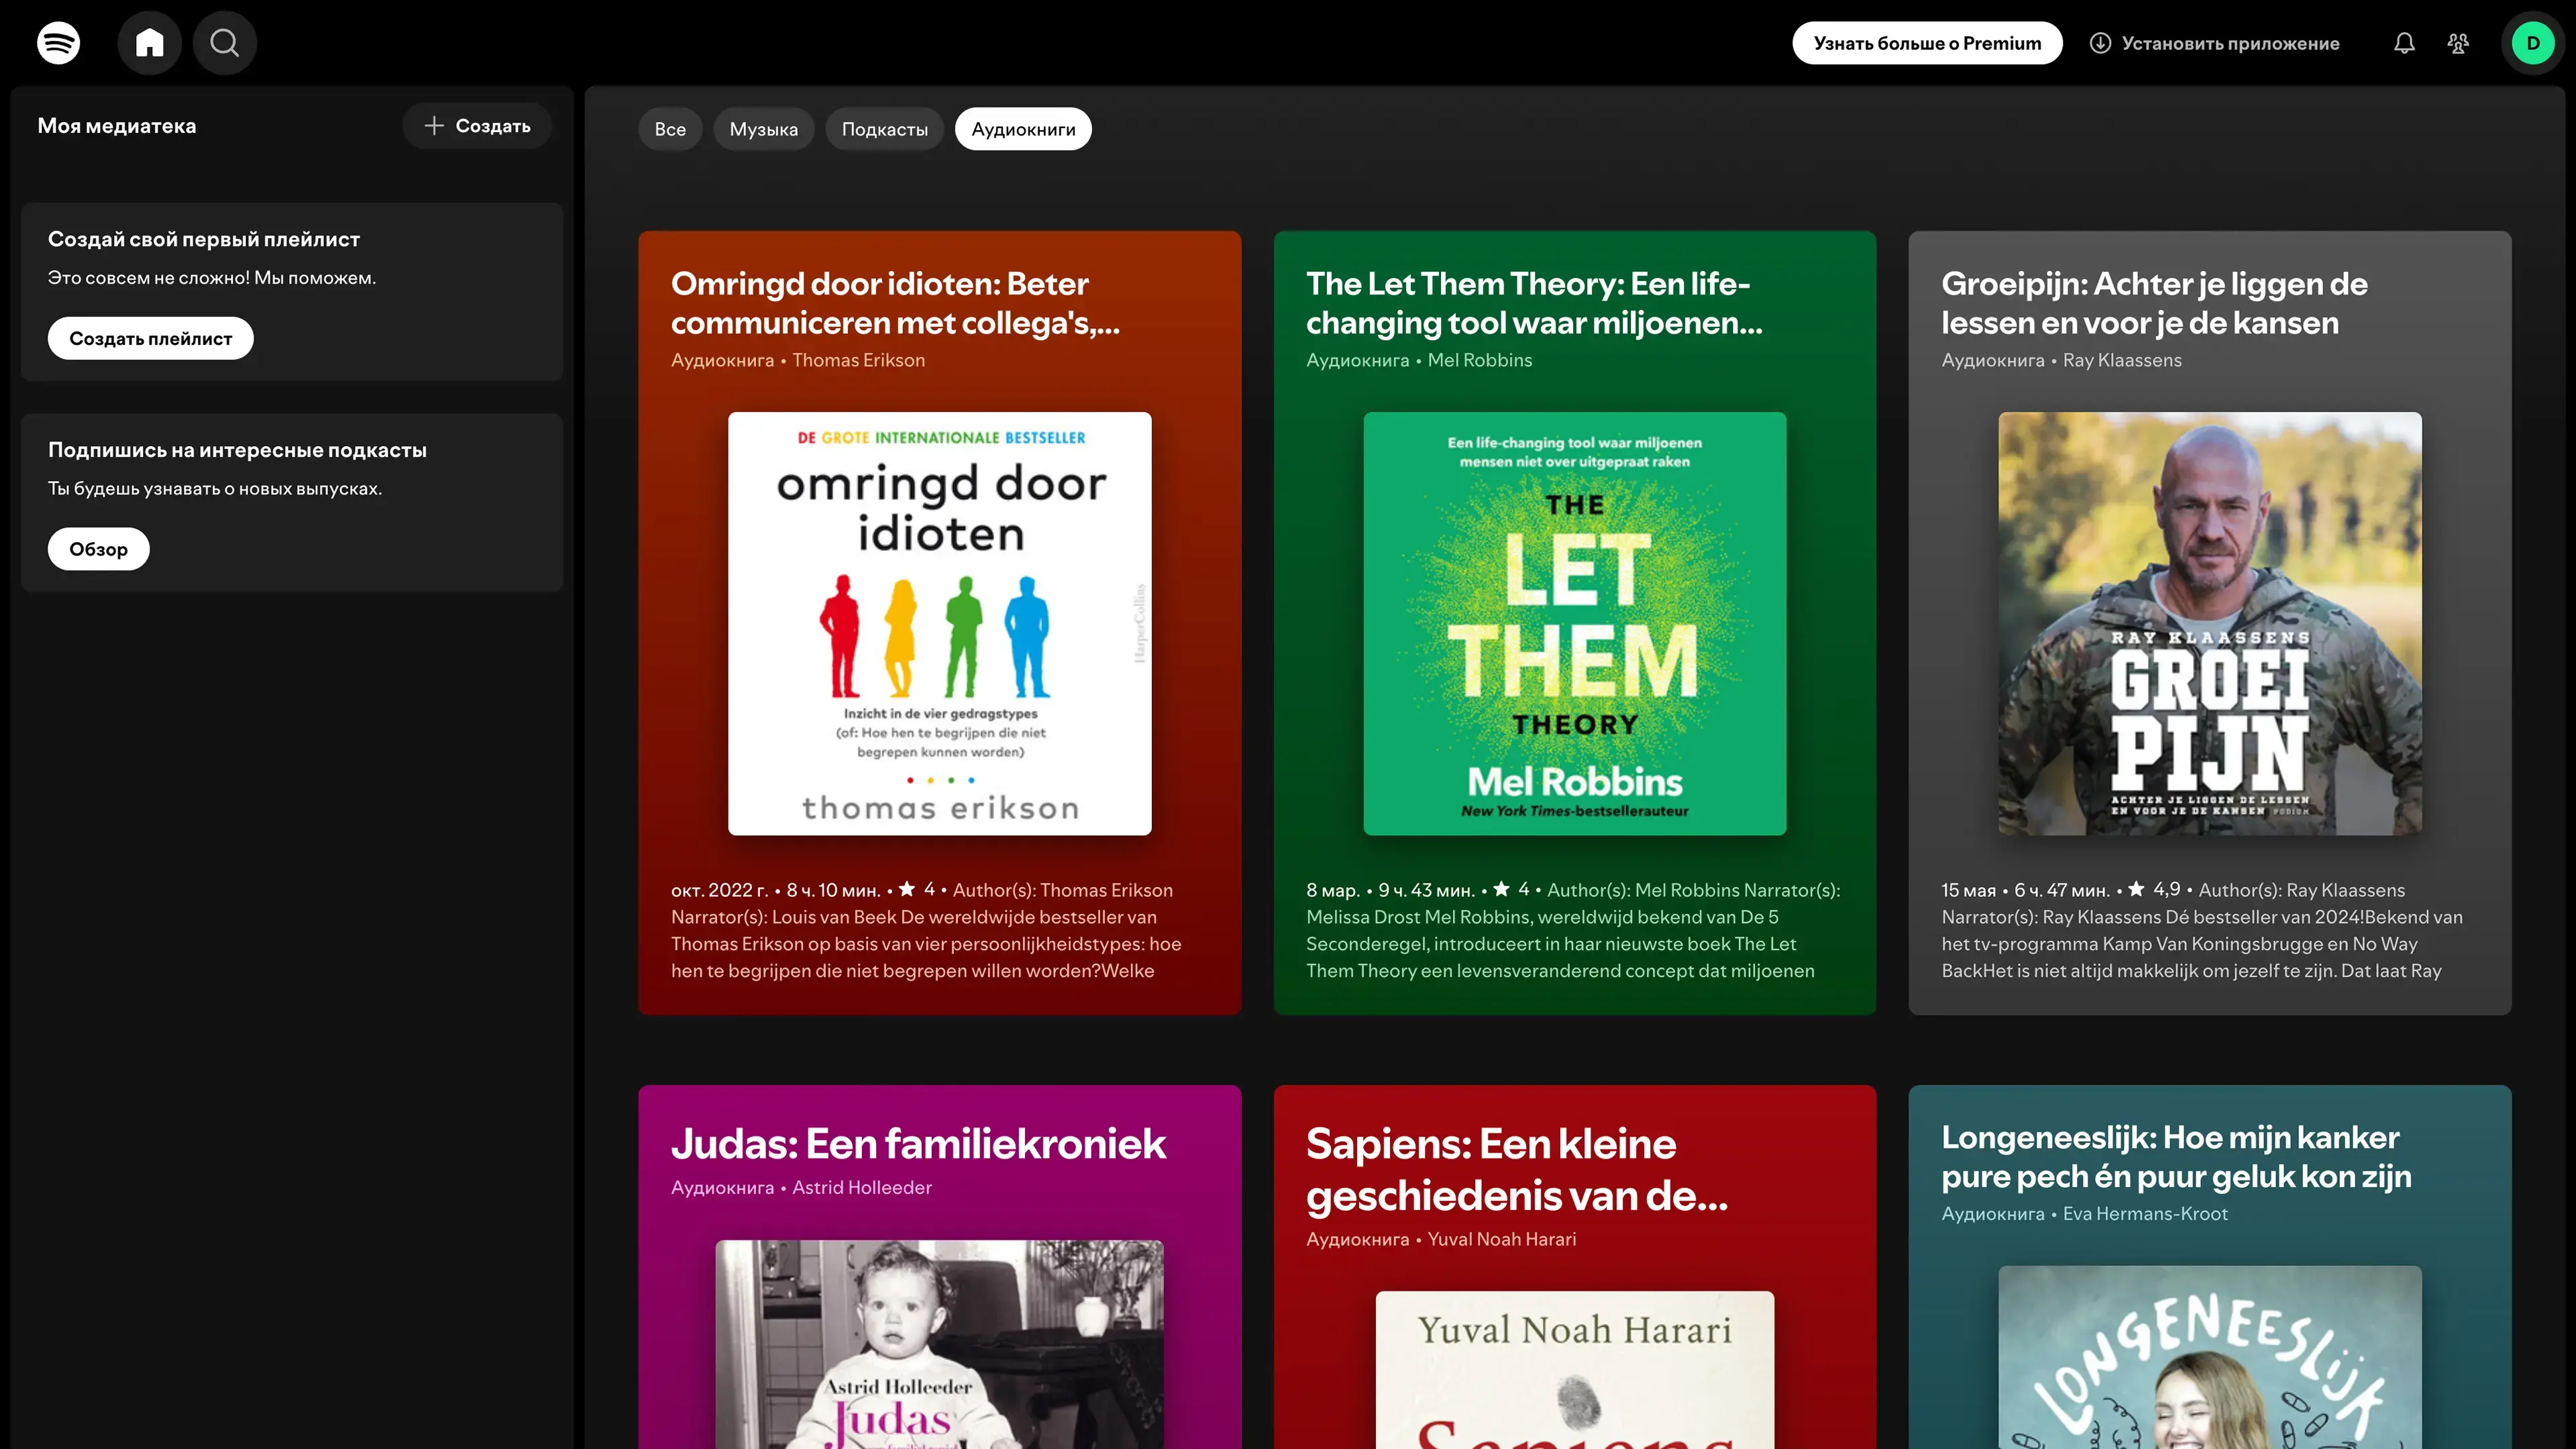Select the Аудиокниги filter chip
This screenshot has width=2576, height=1449.
1023,129
